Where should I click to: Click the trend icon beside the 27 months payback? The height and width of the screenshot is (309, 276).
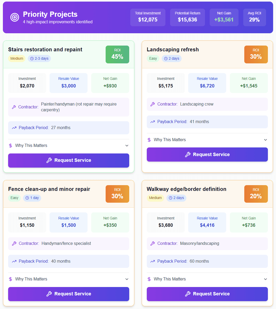pyautogui.click(x=14, y=128)
